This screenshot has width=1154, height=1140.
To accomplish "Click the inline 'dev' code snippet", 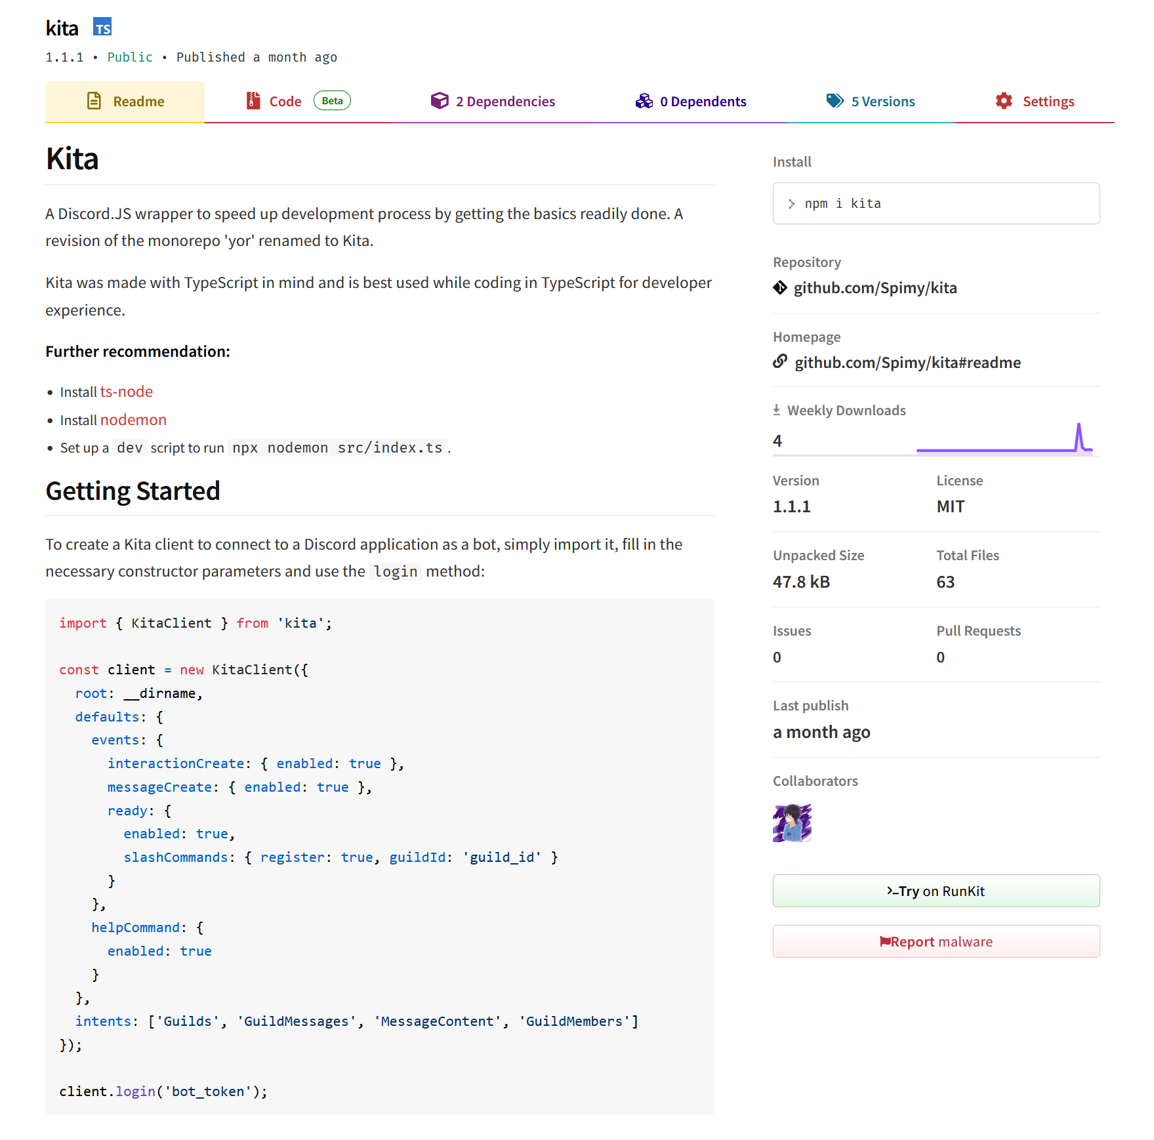I will click(x=129, y=448).
